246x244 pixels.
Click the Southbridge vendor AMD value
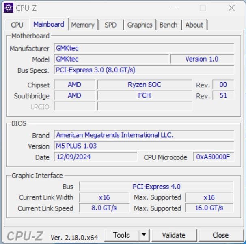tap(75, 95)
